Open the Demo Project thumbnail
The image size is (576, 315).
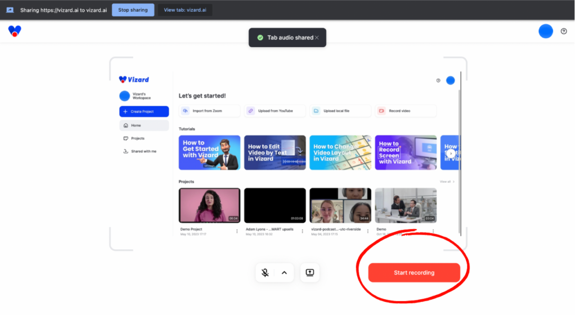point(209,206)
